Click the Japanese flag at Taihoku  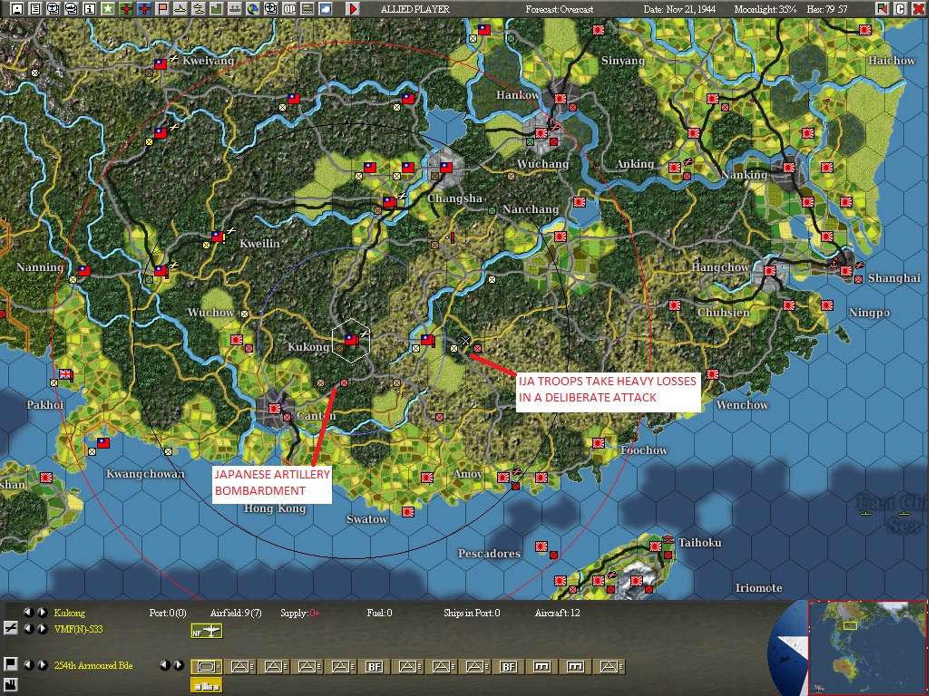pyautogui.click(x=656, y=546)
